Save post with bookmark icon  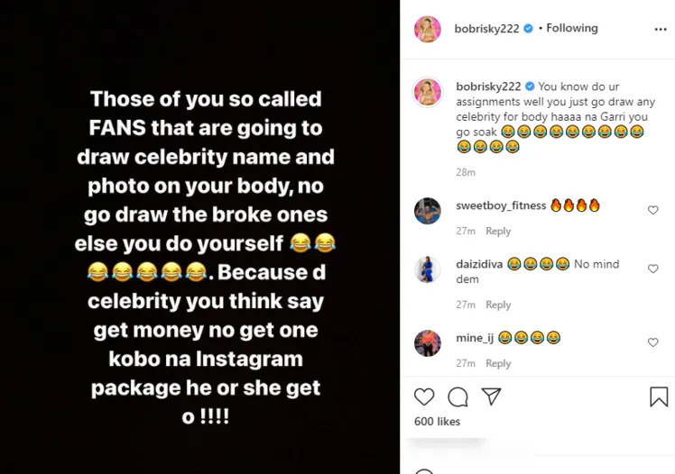coord(659,397)
